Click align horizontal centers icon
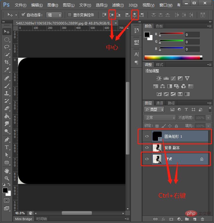The image size is (214, 223). 135,15
